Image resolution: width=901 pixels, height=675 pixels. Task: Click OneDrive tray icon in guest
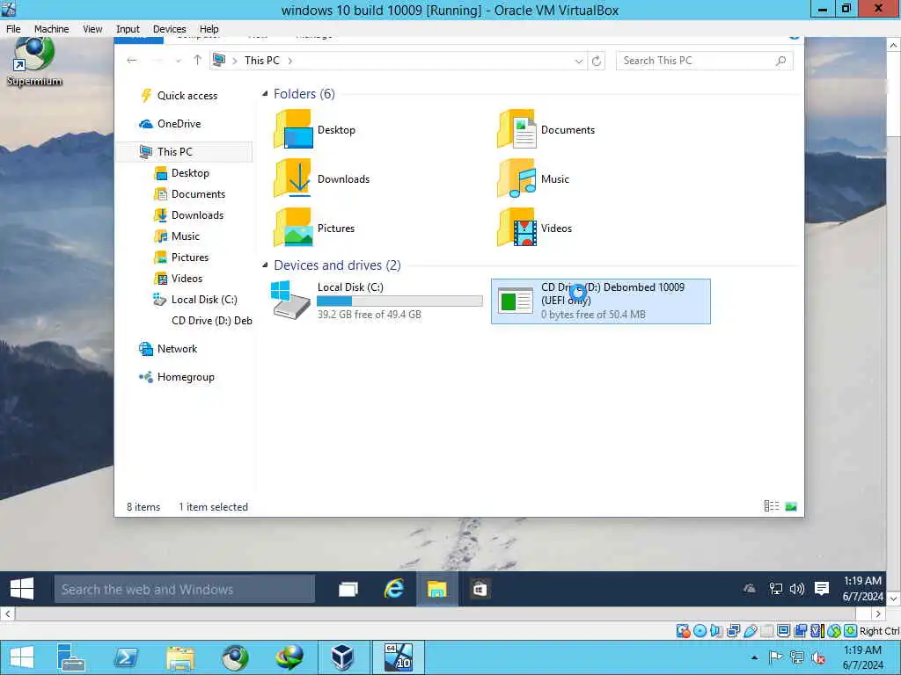[x=750, y=588]
